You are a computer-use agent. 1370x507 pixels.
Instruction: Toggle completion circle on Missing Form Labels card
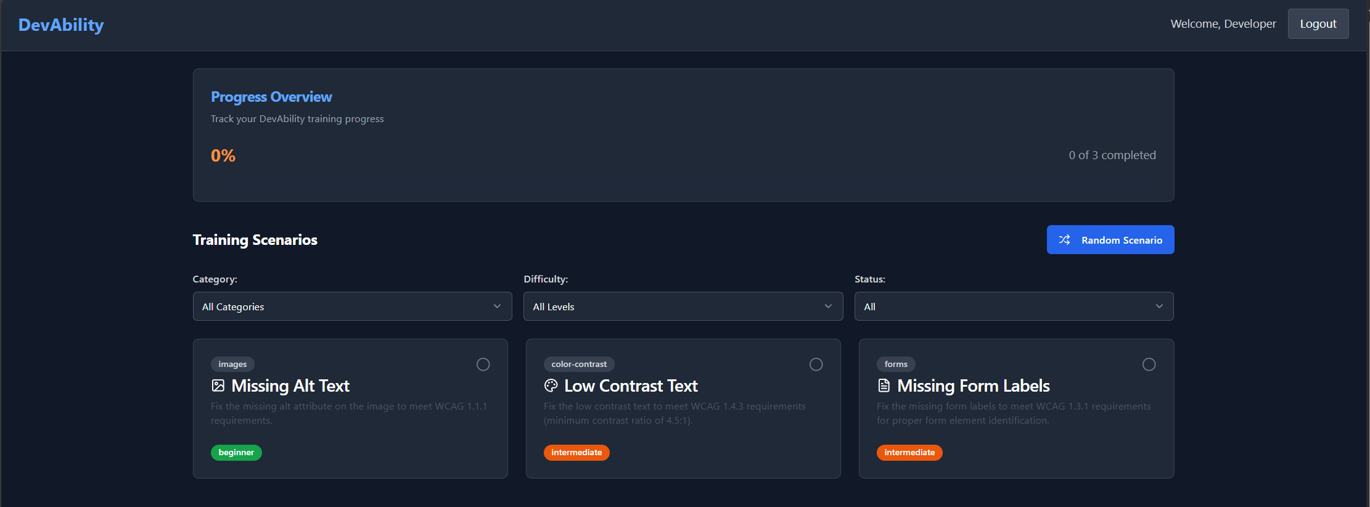1149,365
